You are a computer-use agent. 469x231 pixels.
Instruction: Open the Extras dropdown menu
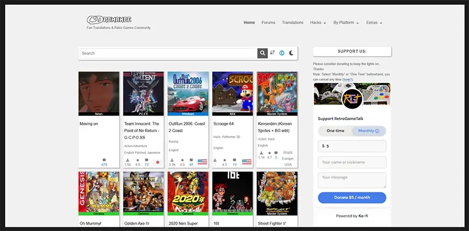pos(374,23)
